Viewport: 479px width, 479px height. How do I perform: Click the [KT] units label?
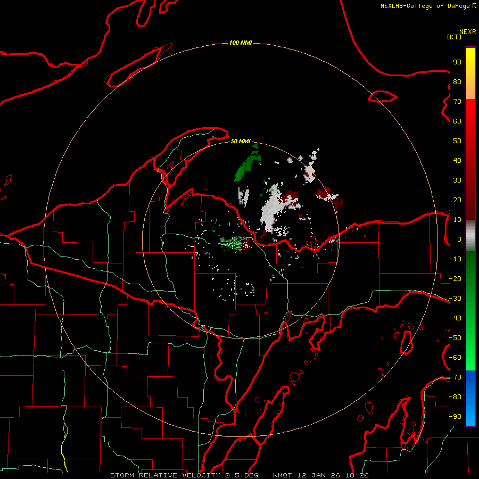[x=454, y=37]
